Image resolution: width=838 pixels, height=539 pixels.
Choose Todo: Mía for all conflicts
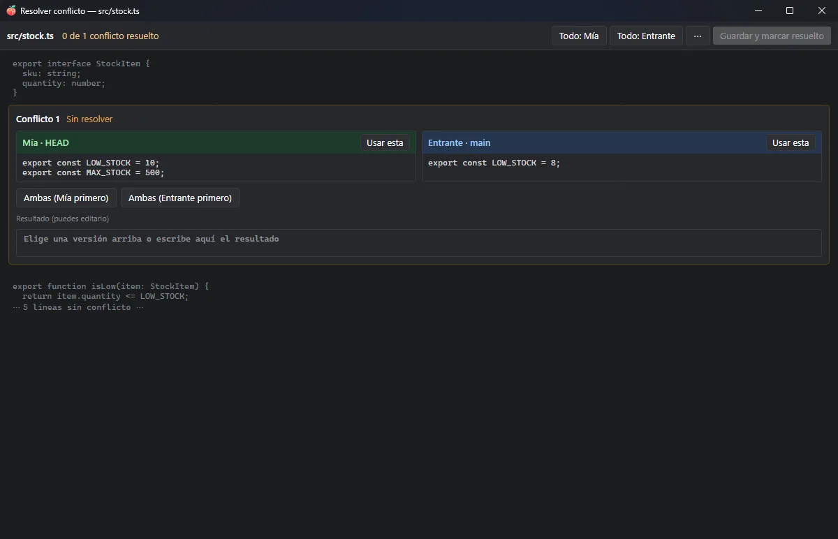(x=579, y=36)
